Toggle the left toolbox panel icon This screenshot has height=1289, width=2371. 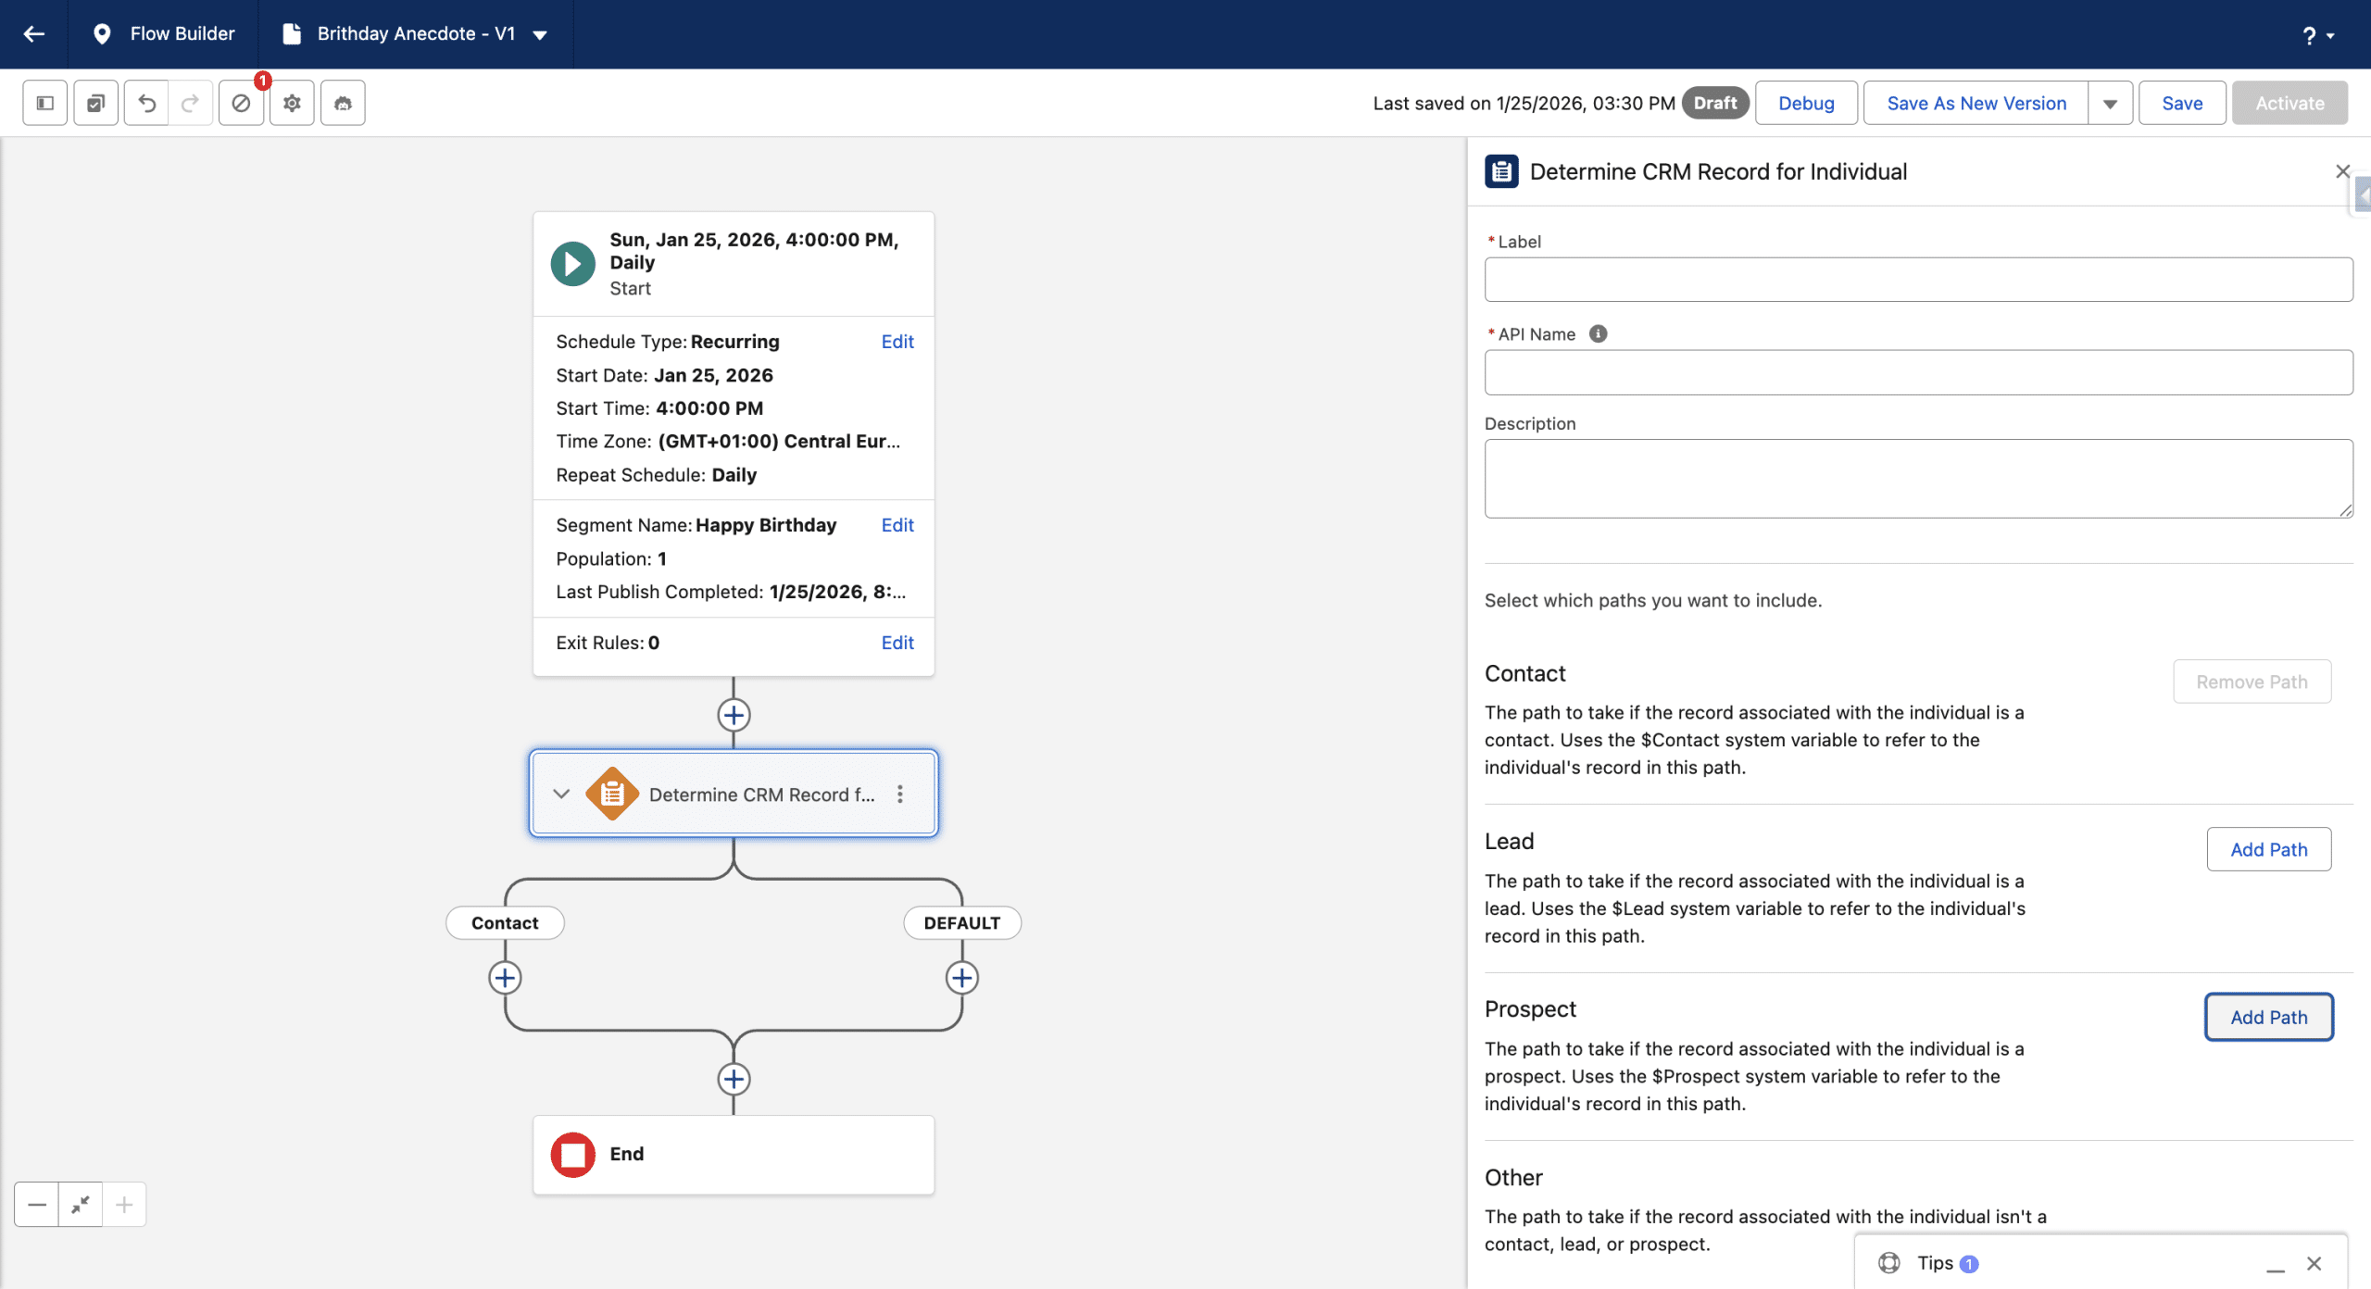pyautogui.click(x=44, y=103)
